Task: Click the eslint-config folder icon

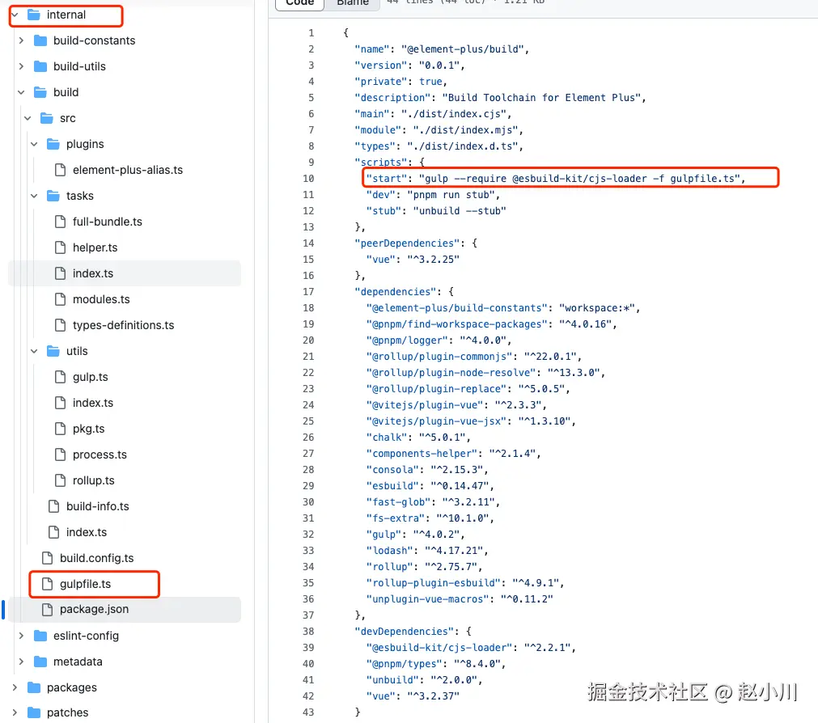Action: [40, 636]
